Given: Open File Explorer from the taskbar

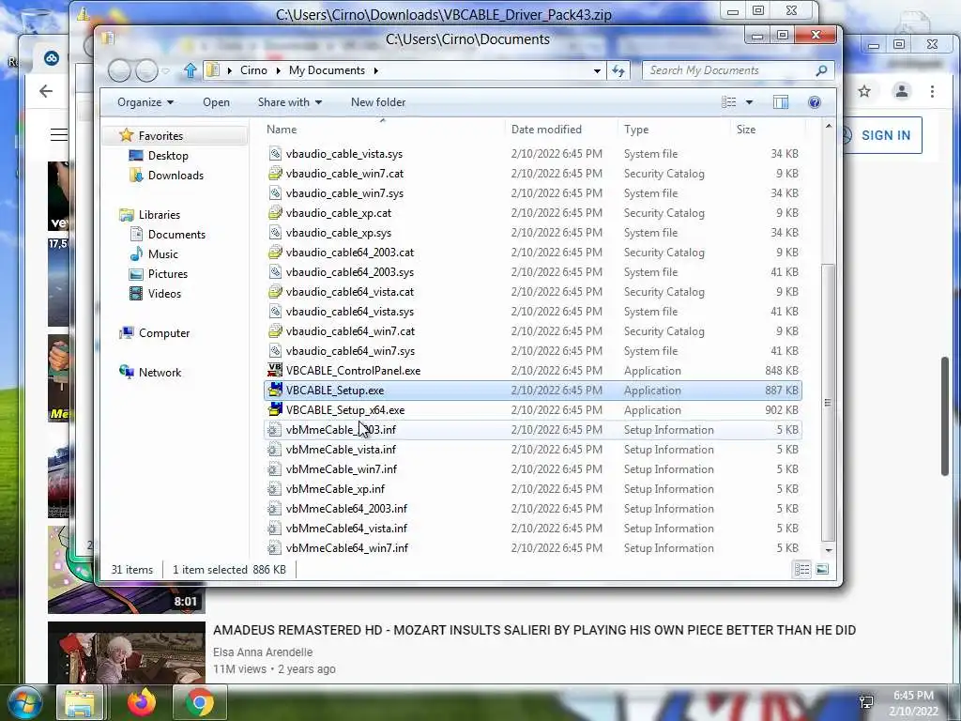Looking at the screenshot, I should point(81,702).
